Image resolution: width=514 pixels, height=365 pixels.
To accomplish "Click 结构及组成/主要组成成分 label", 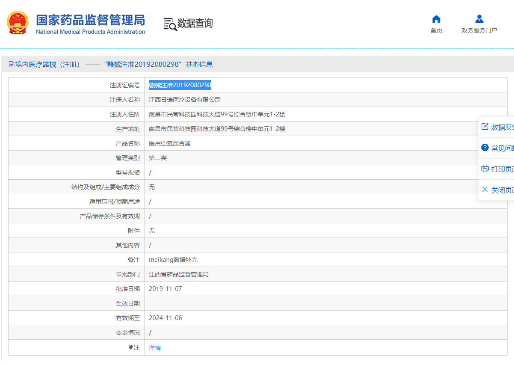I will (106, 187).
